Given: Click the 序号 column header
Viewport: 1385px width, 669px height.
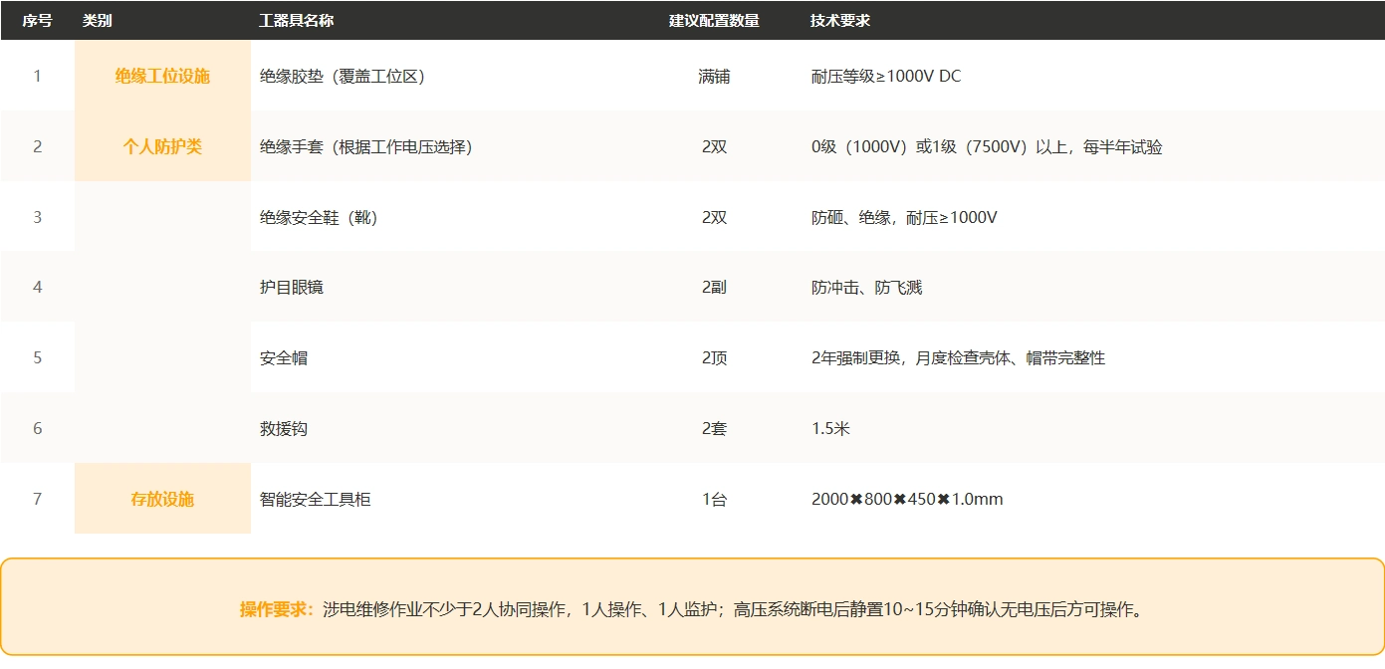Looking at the screenshot, I should click(38, 20).
